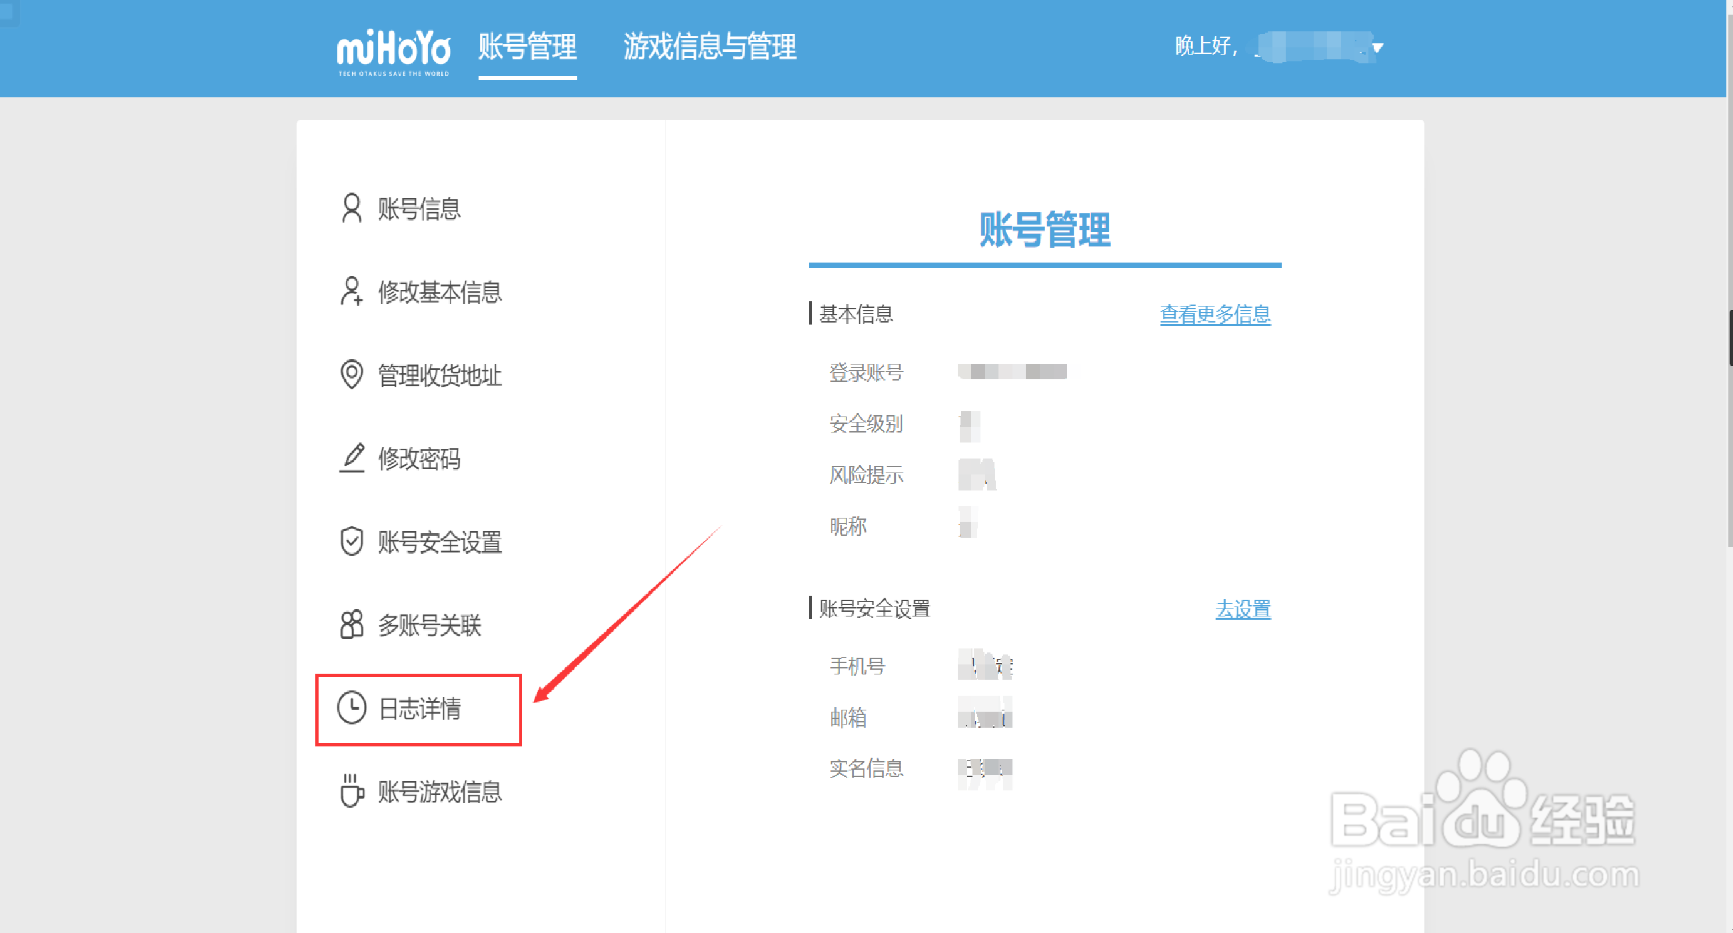This screenshot has width=1733, height=933.
Task: Click the group icon for 多账号关联
Action: coord(351,624)
